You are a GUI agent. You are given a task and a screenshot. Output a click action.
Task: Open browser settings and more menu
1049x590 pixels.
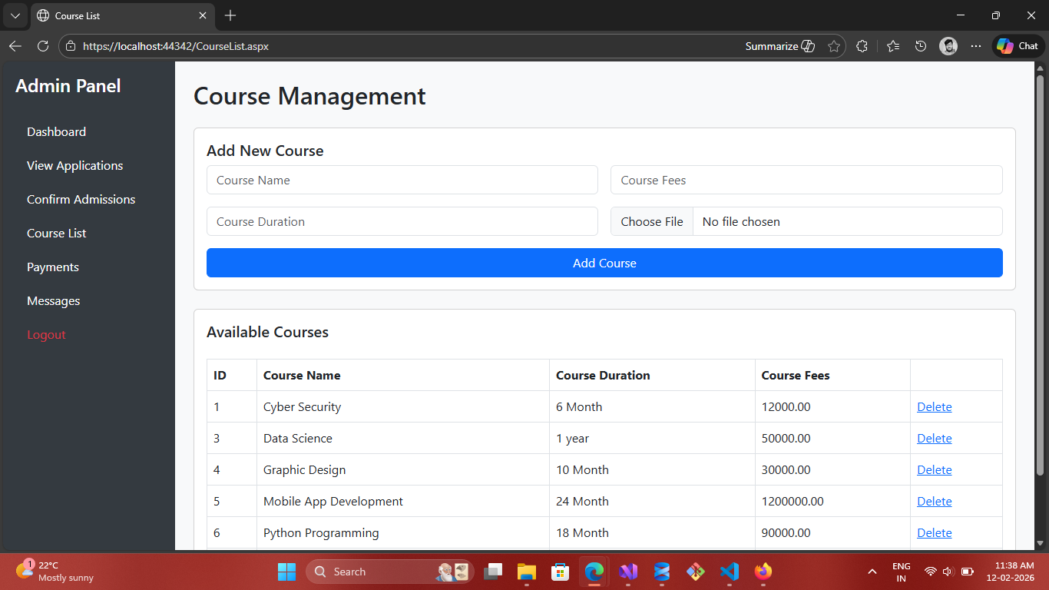click(976, 46)
